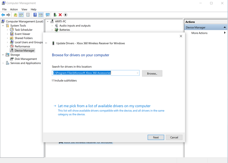The height and width of the screenshot is (163, 228).
Task: Click the Storage icon in tree
Action: [7, 55]
